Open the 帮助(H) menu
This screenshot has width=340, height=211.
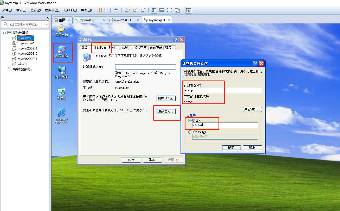click(x=86, y=10)
